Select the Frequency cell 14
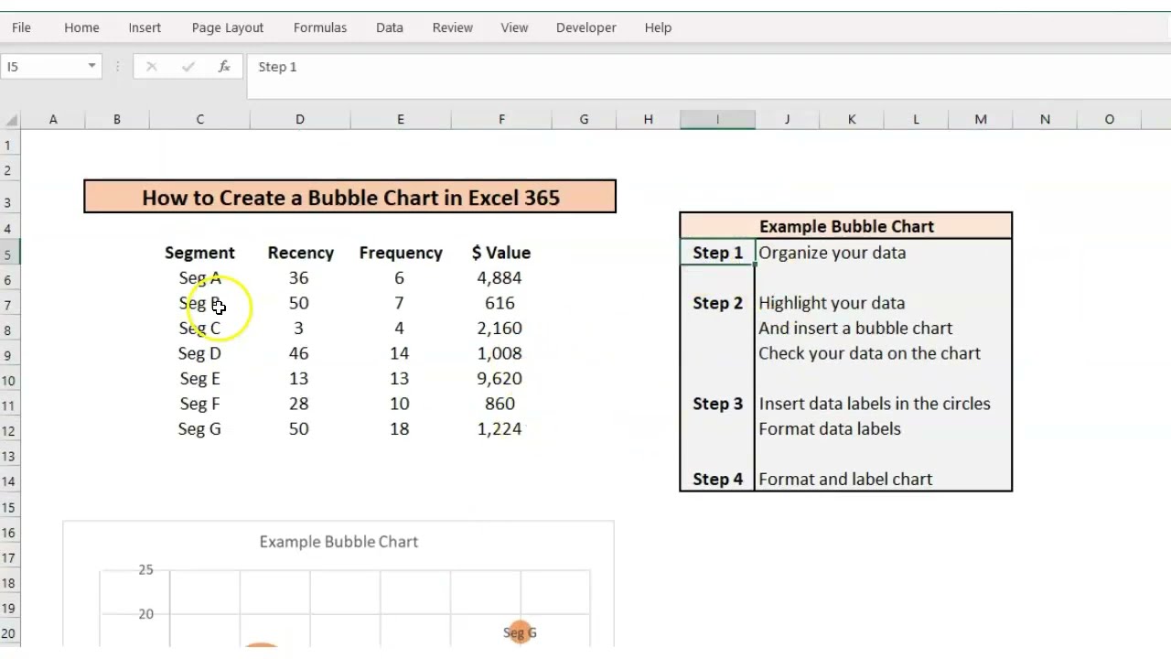 pyautogui.click(x=400, y=353)
